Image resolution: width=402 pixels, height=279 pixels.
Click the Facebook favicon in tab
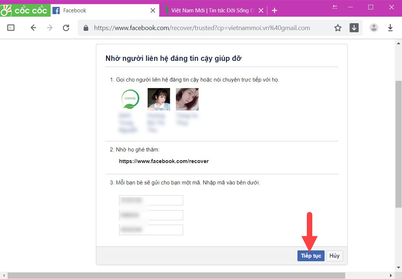[x=56, y=11]
